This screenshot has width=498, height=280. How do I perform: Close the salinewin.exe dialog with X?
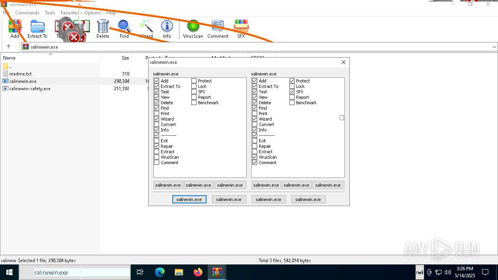tap(344, 62)
